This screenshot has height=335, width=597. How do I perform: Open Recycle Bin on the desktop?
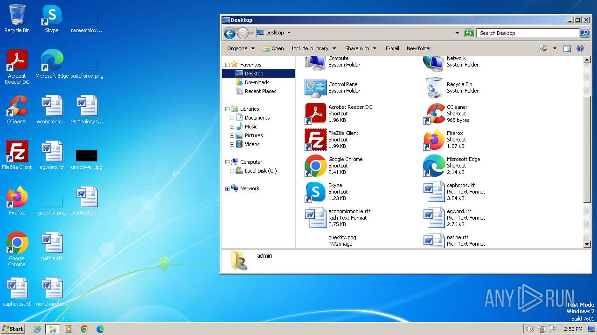pos(17,19)
